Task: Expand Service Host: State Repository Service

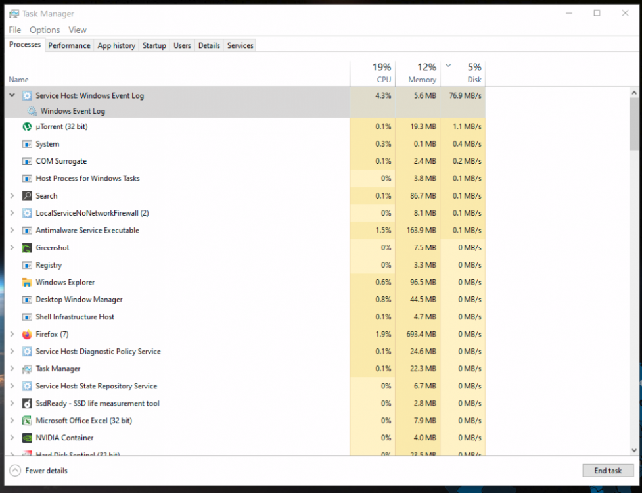Action: tap(12, 386)
